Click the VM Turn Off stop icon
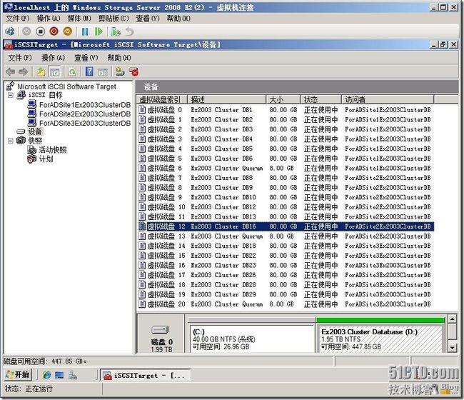 pyautogui.click(x=41, y=31)
